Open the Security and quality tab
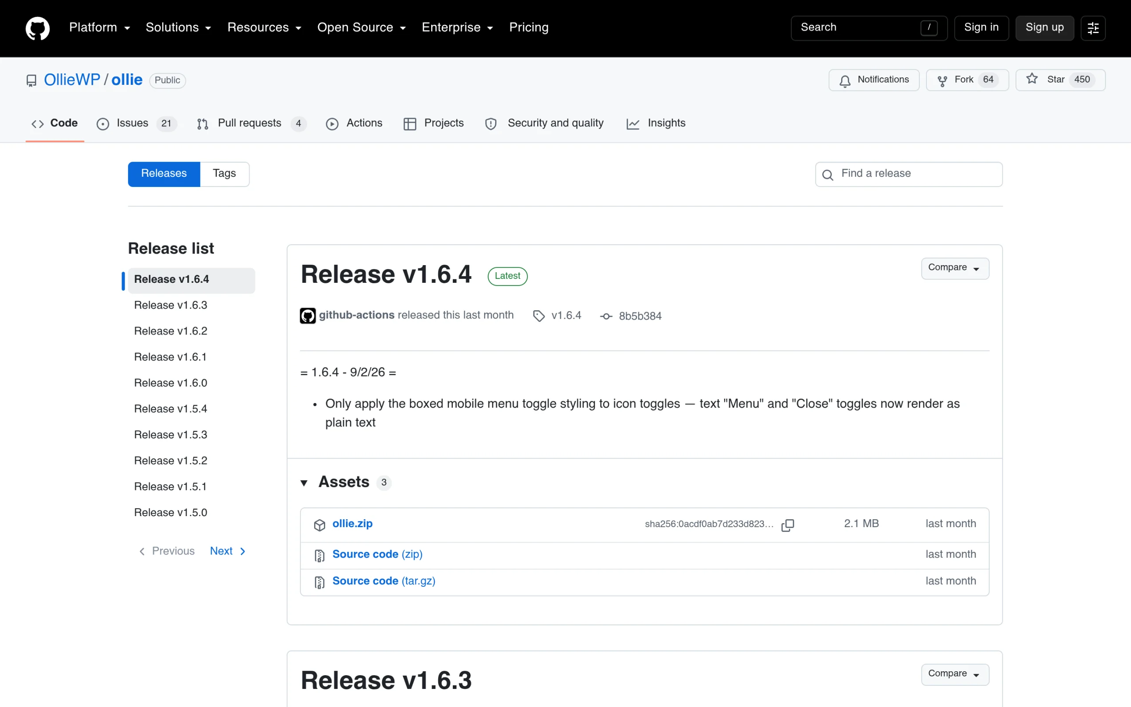This screenshot has width=1131, height=707. [544, 123]
